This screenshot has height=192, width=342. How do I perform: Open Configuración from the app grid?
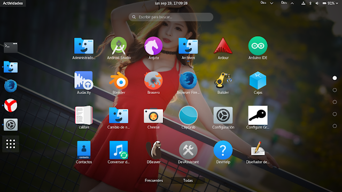tap(223, 117)
